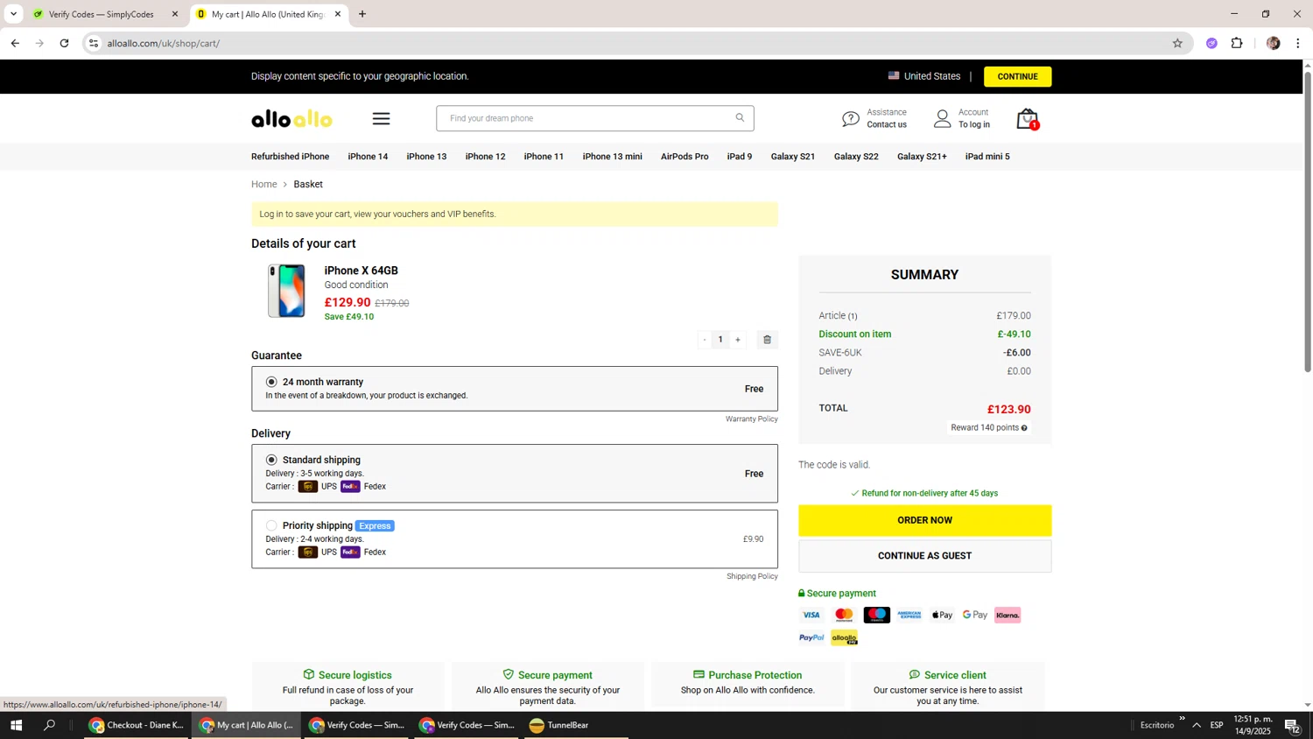The height and width of the screenshot is (739, 1313).
Task: Click the Visa payment icon
Action: click(811, 615)
